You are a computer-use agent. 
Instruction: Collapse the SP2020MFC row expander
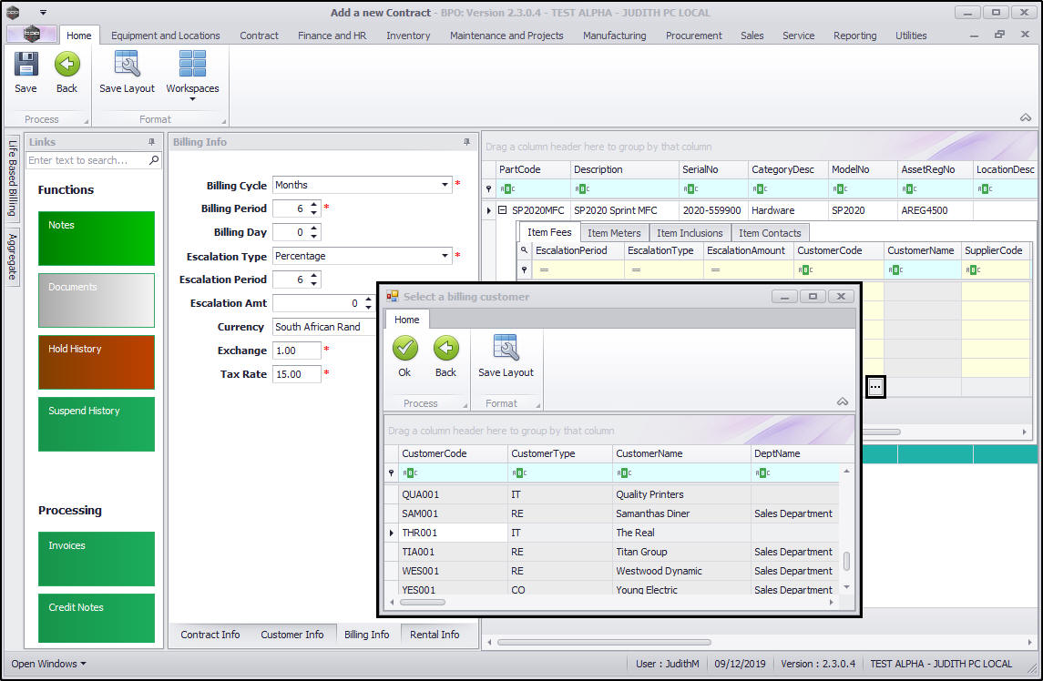[x=502, y=210]
